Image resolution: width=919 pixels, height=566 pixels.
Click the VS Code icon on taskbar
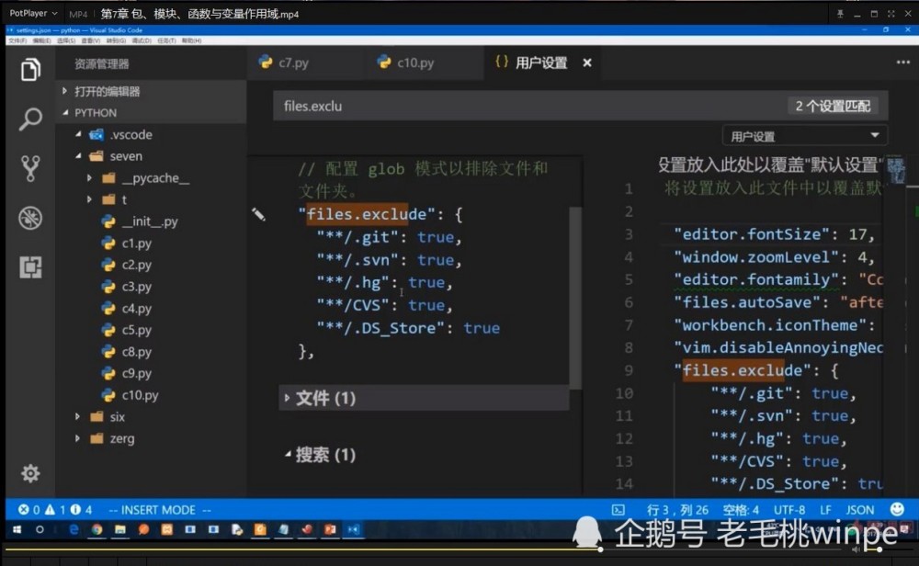(x=354, y=529)
